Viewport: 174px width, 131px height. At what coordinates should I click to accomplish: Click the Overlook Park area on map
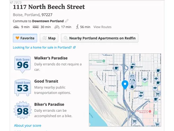point(112,95)
